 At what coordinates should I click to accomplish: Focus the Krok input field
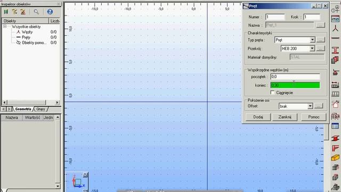click(x=312, y=17)
